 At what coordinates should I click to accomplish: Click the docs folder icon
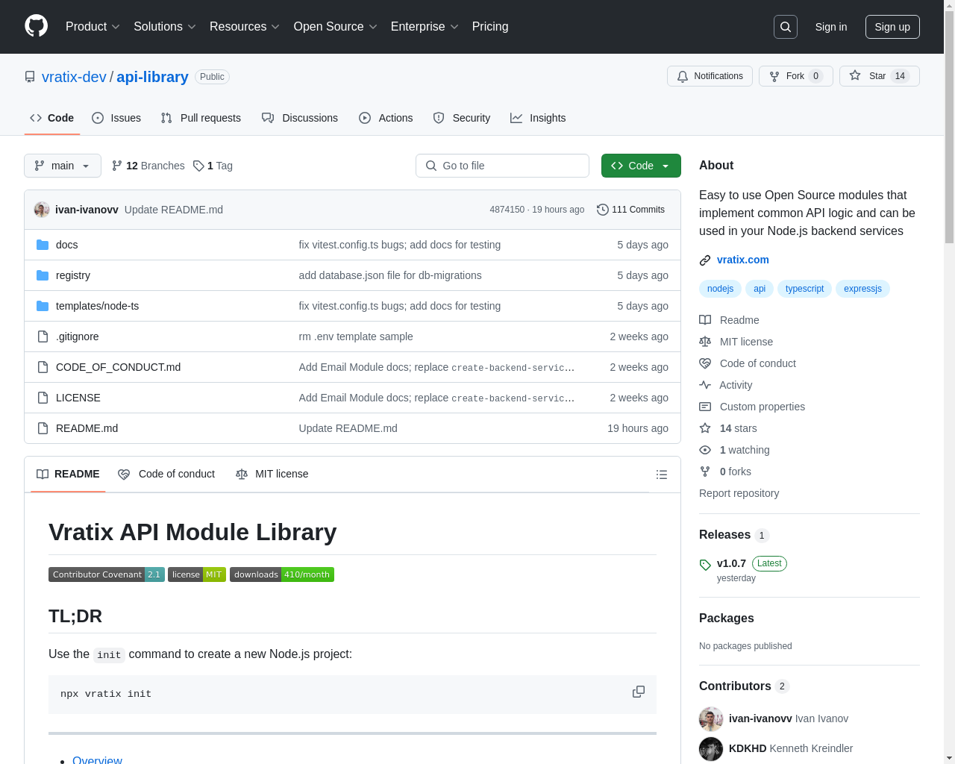coord(43,245)
